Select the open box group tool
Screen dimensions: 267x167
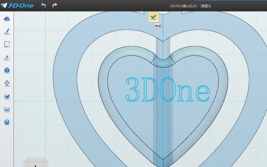7,96
